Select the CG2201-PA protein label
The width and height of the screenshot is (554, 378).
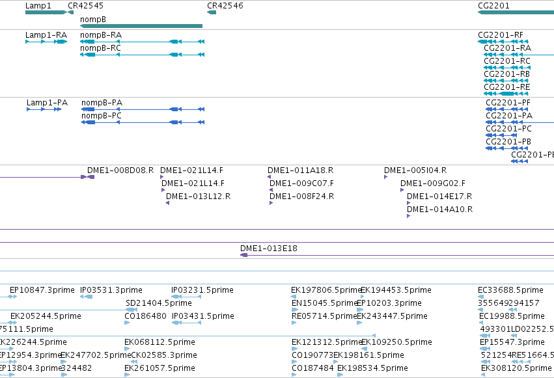pos(509,116)
